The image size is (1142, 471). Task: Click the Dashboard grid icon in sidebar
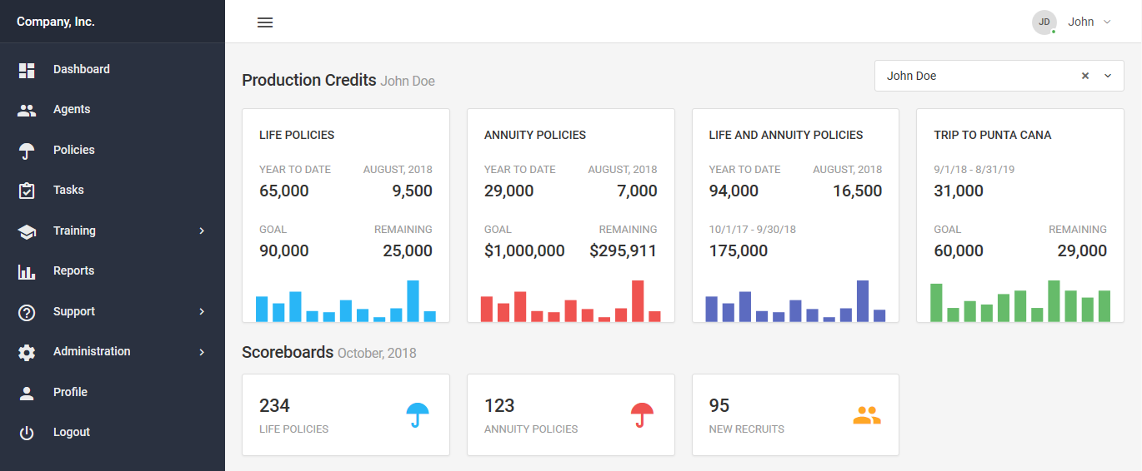click(27, 71)
